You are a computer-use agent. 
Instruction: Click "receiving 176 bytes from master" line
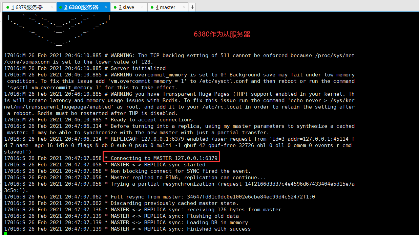pyautogui.click(x=143, y=210)
